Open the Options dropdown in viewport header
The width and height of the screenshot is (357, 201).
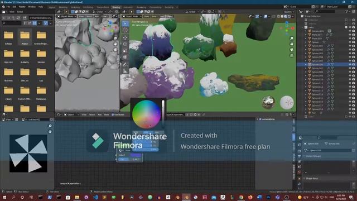289,12
